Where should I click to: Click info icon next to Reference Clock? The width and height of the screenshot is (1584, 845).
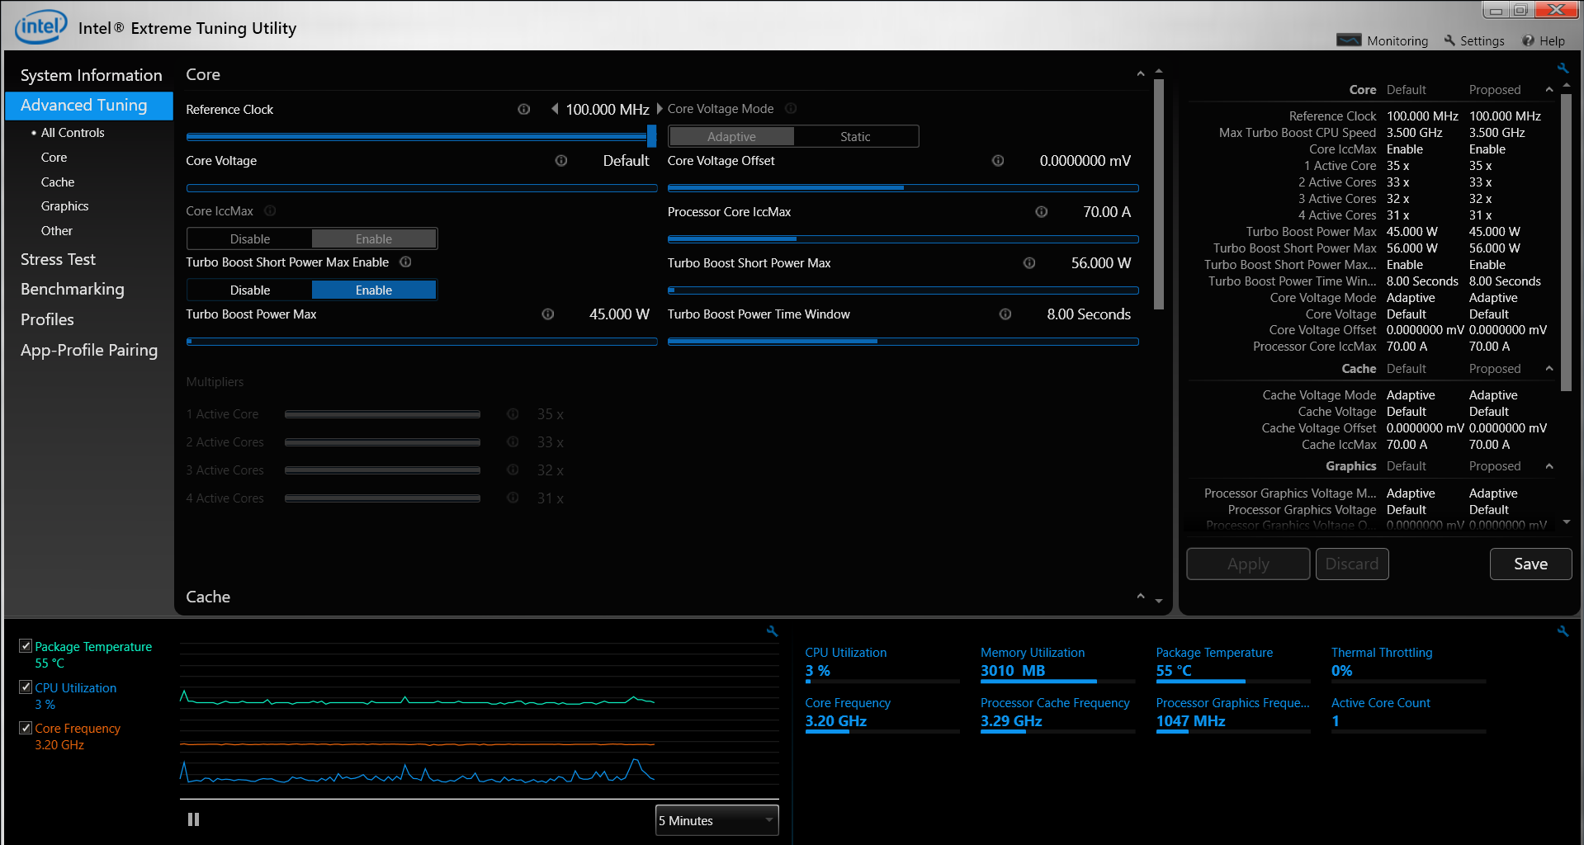tap(523, 109)
